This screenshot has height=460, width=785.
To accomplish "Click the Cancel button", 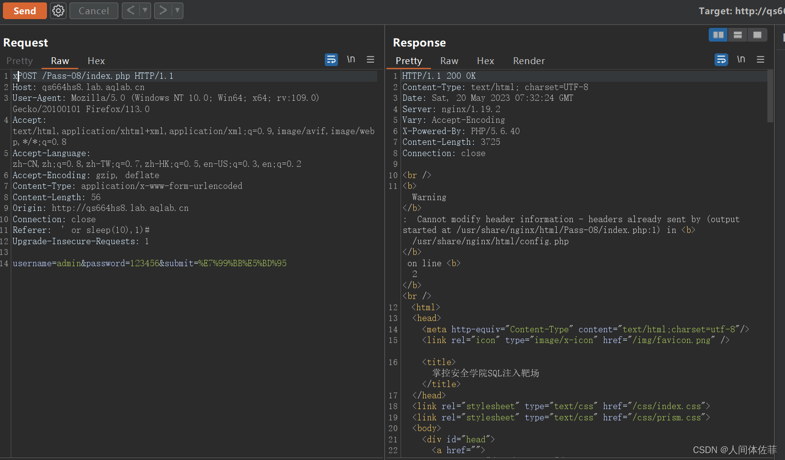I will point(94,11).
